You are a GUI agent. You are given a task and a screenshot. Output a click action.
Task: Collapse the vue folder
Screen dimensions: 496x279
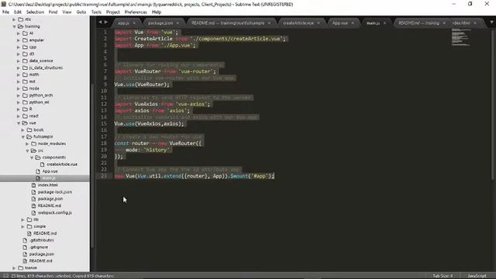pyautogui.click(x=19, y=123)
